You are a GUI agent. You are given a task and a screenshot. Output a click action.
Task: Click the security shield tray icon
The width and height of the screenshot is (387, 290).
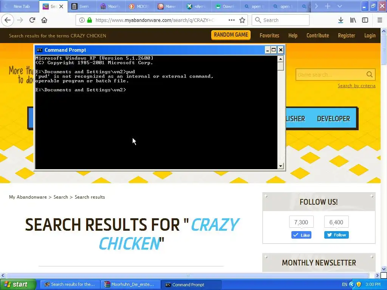(359, 284)
